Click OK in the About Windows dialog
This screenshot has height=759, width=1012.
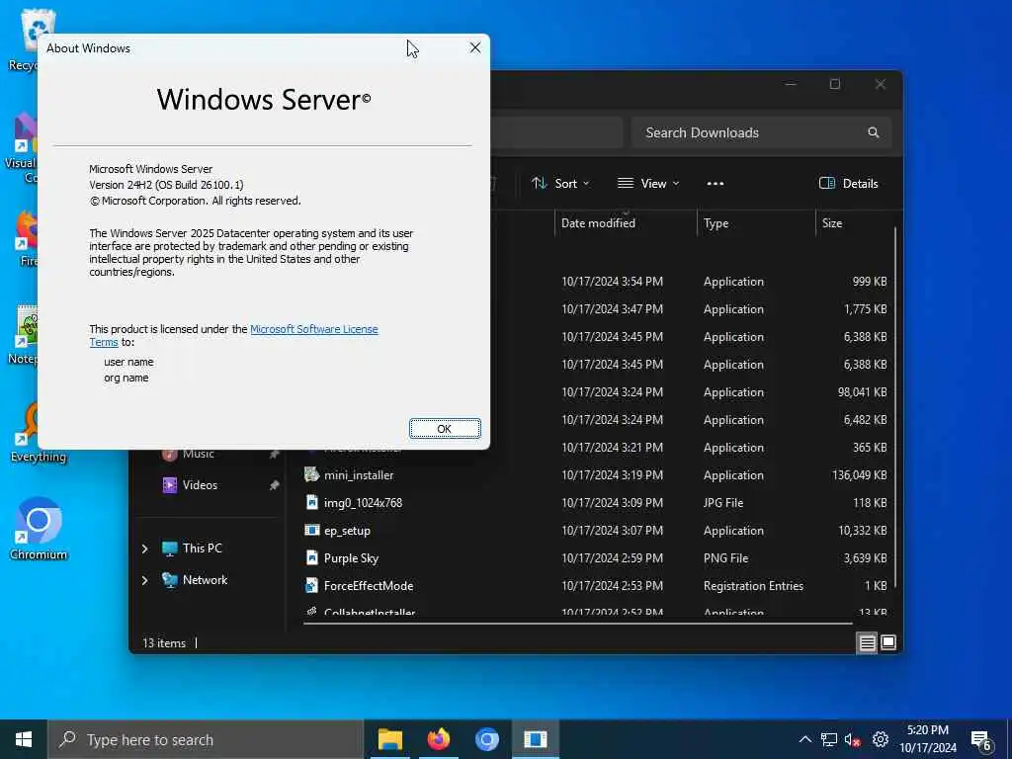pos(445,429)
